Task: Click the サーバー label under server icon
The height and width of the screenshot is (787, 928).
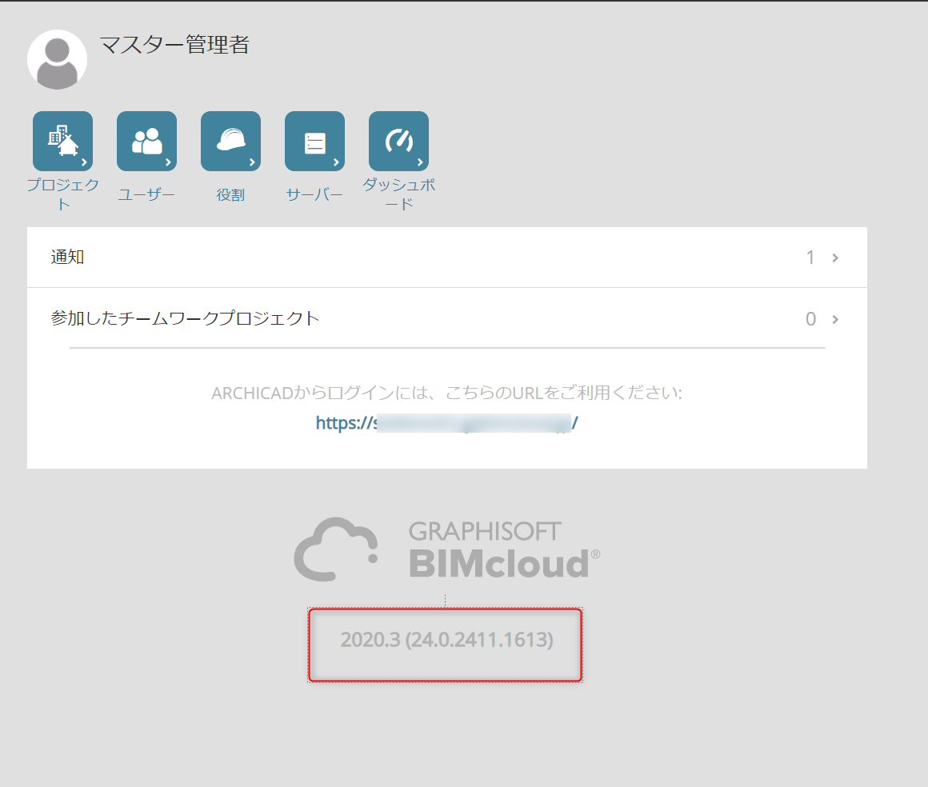Action: (x=315, y=194)
